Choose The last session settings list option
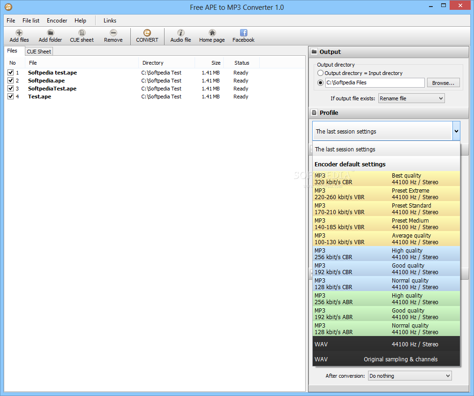The image size is (474, 396). click(386, 149)
